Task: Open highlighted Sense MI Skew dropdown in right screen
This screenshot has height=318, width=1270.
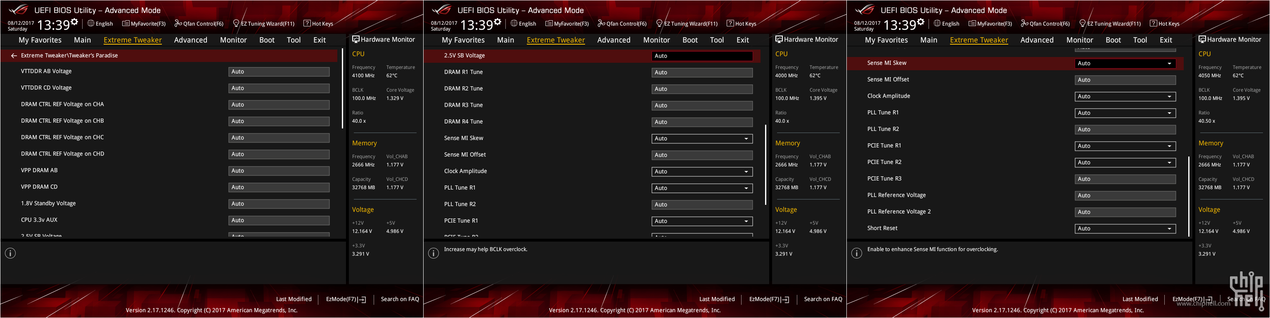Action: 1125,64
